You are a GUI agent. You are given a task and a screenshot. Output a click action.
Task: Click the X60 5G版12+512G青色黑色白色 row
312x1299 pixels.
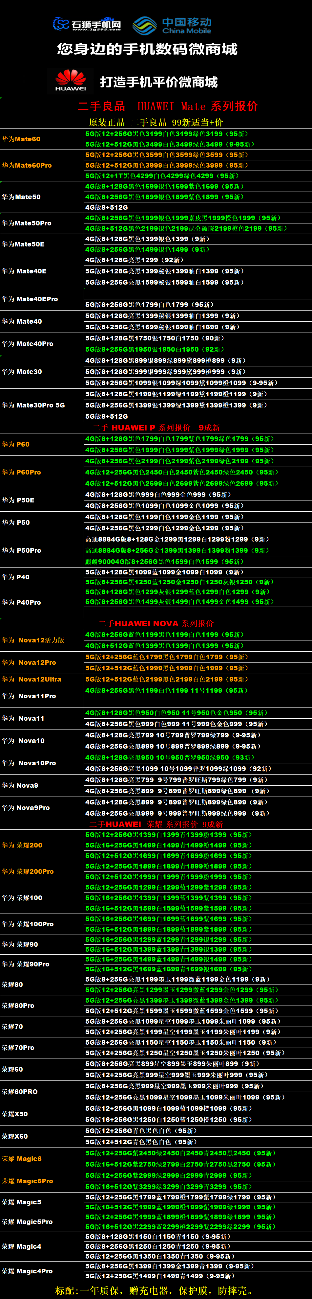pos(197,1142)
